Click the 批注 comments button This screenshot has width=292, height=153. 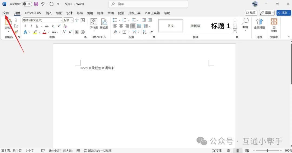pos(251,13)
